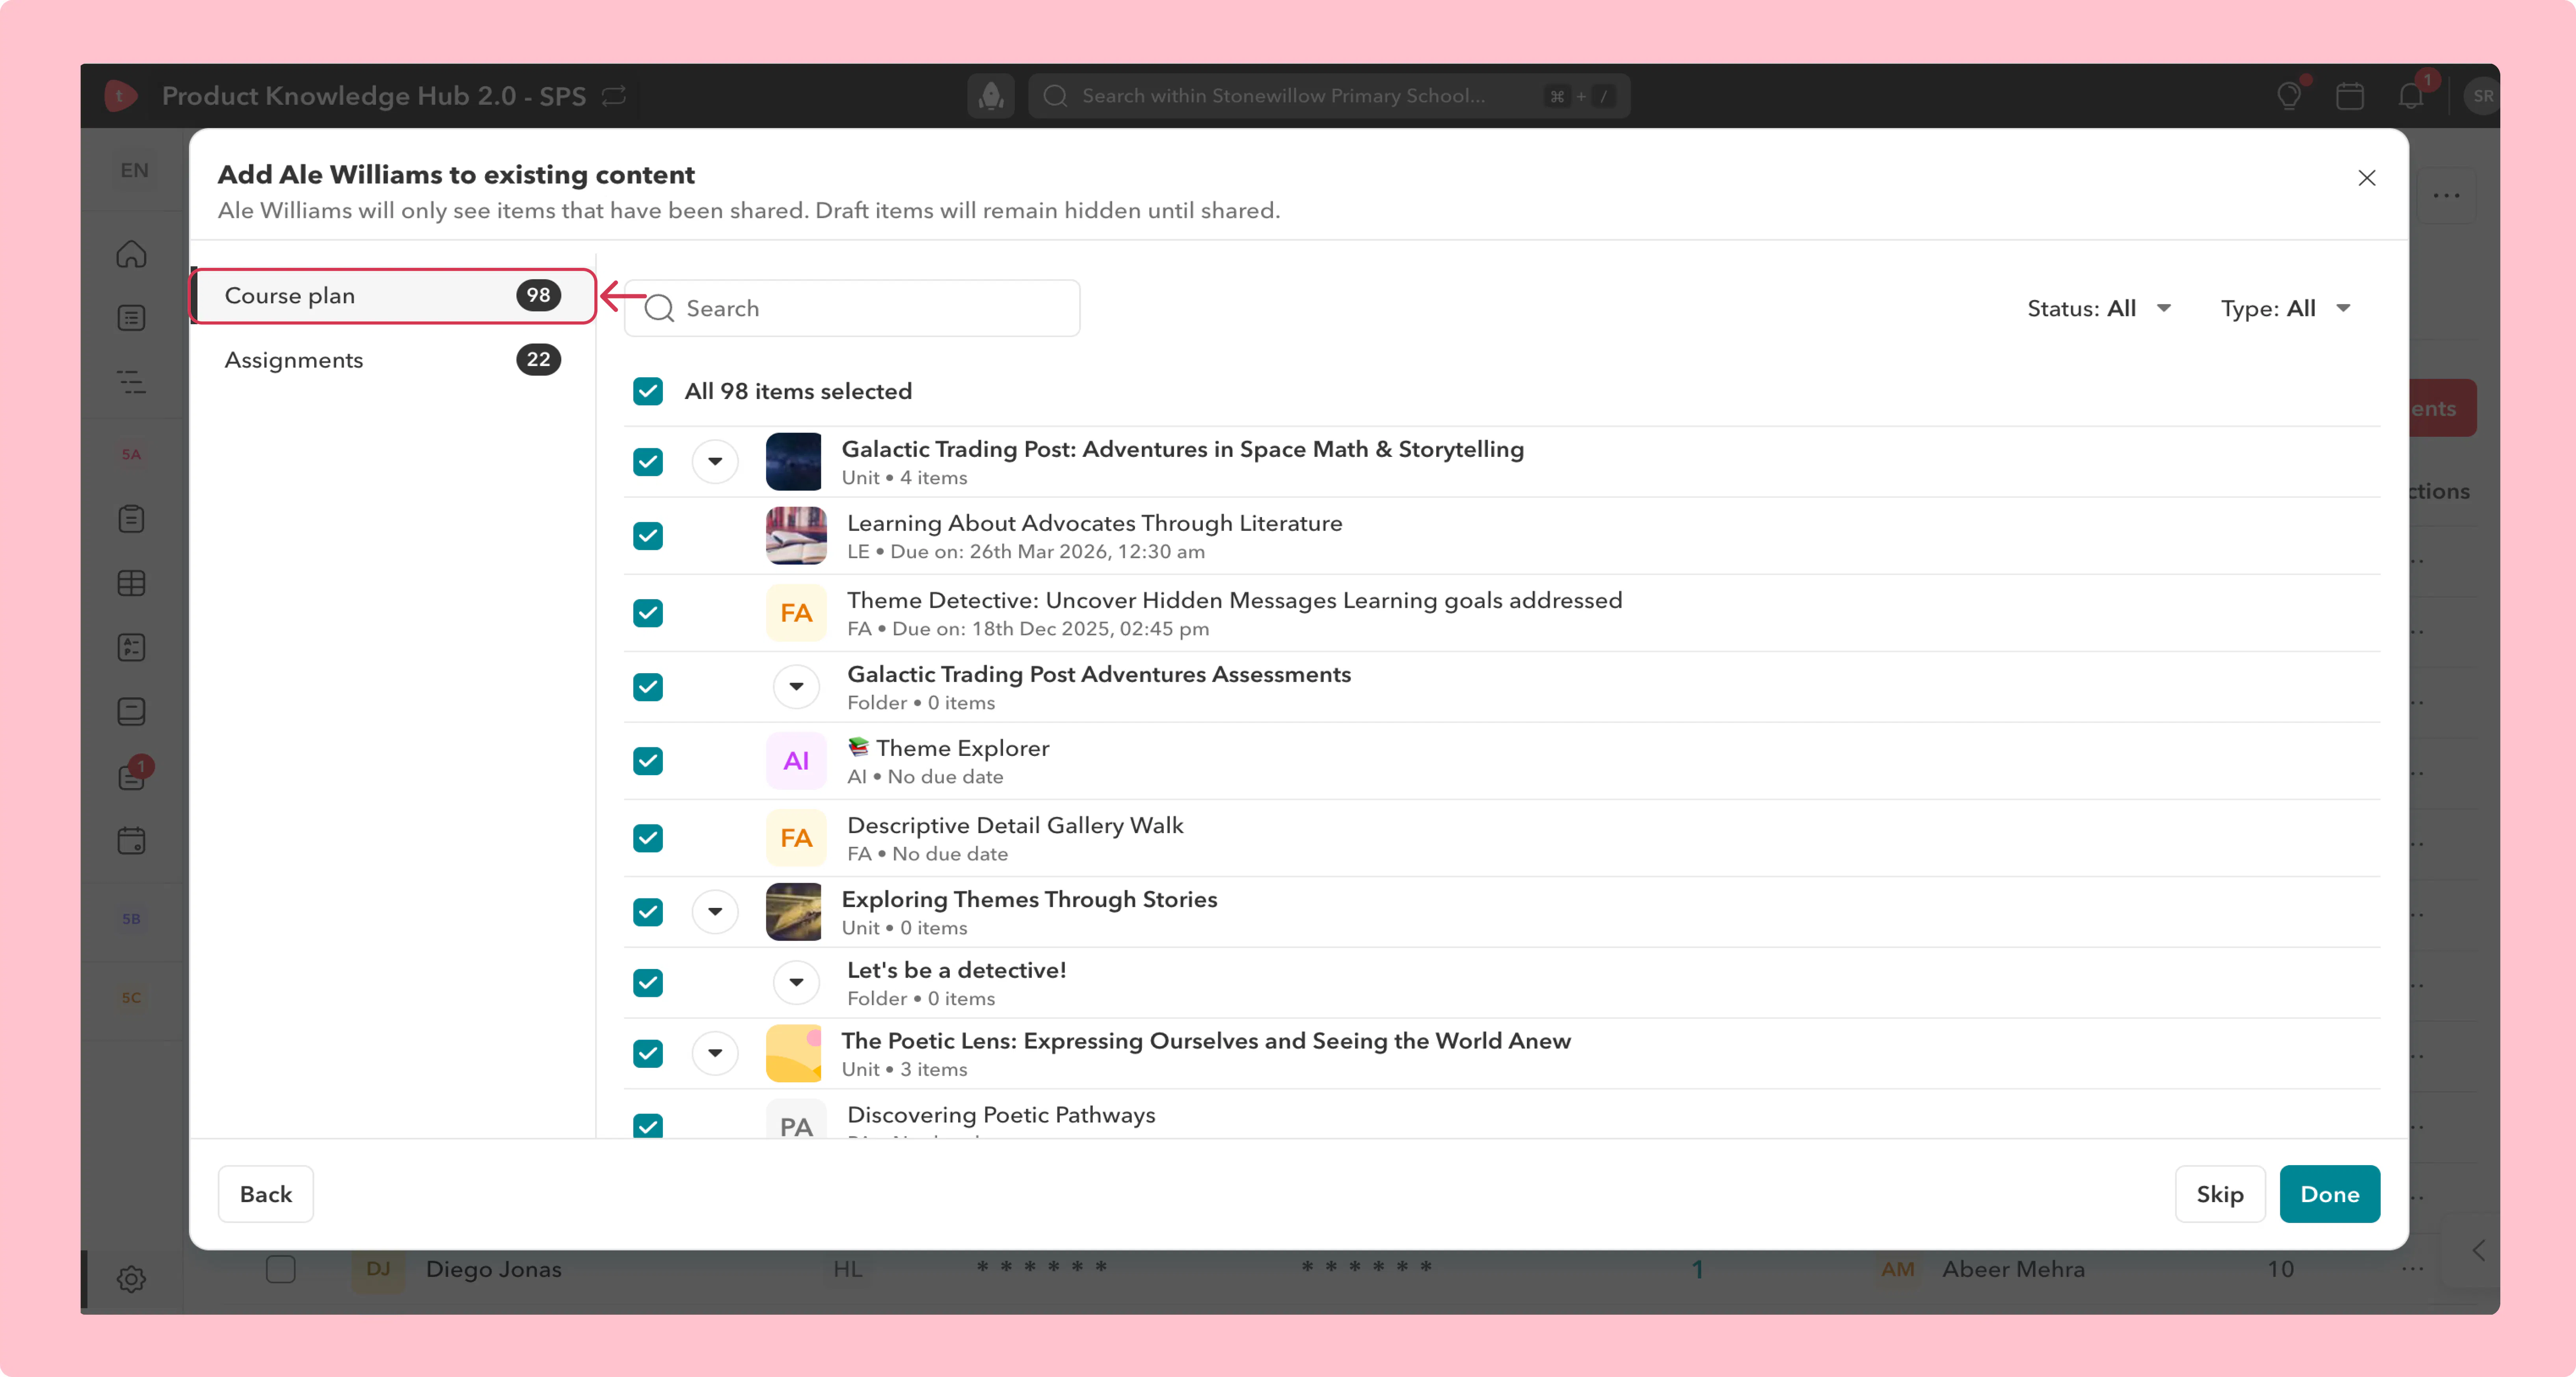Expand the Exploring Themes Through Stories unit
This screenshot has width=2576, height=1377.
click(x=715, y=911)
